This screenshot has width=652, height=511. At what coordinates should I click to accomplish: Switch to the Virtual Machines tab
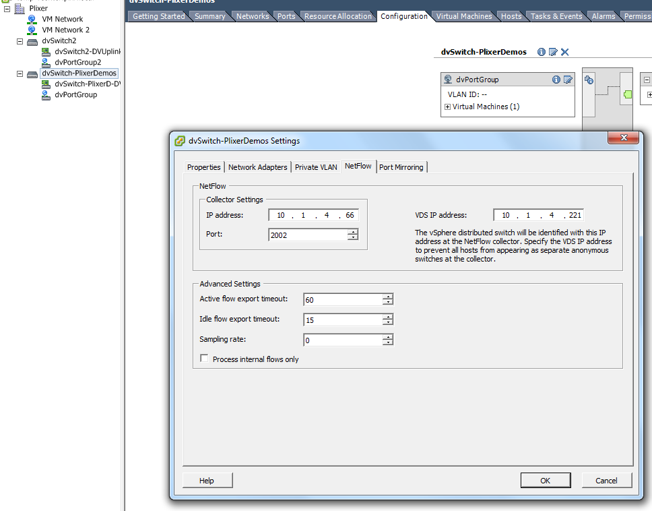464,16
